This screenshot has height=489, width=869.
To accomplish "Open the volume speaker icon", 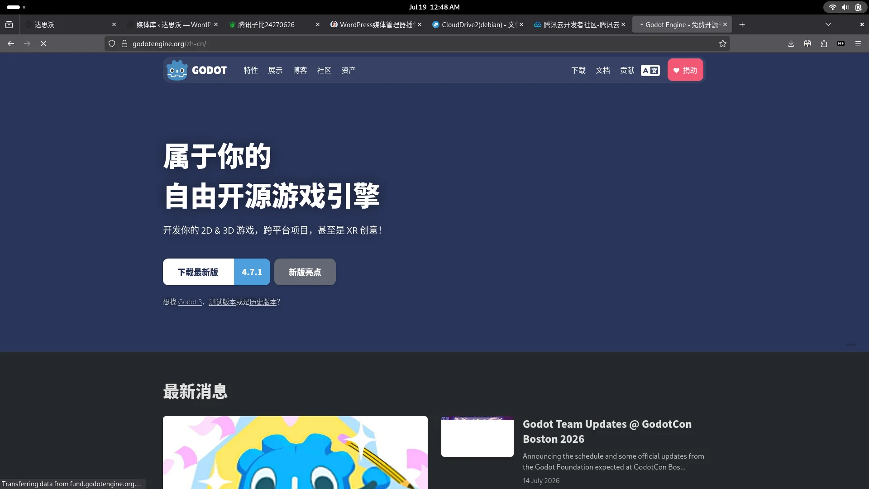I will 845,7.
